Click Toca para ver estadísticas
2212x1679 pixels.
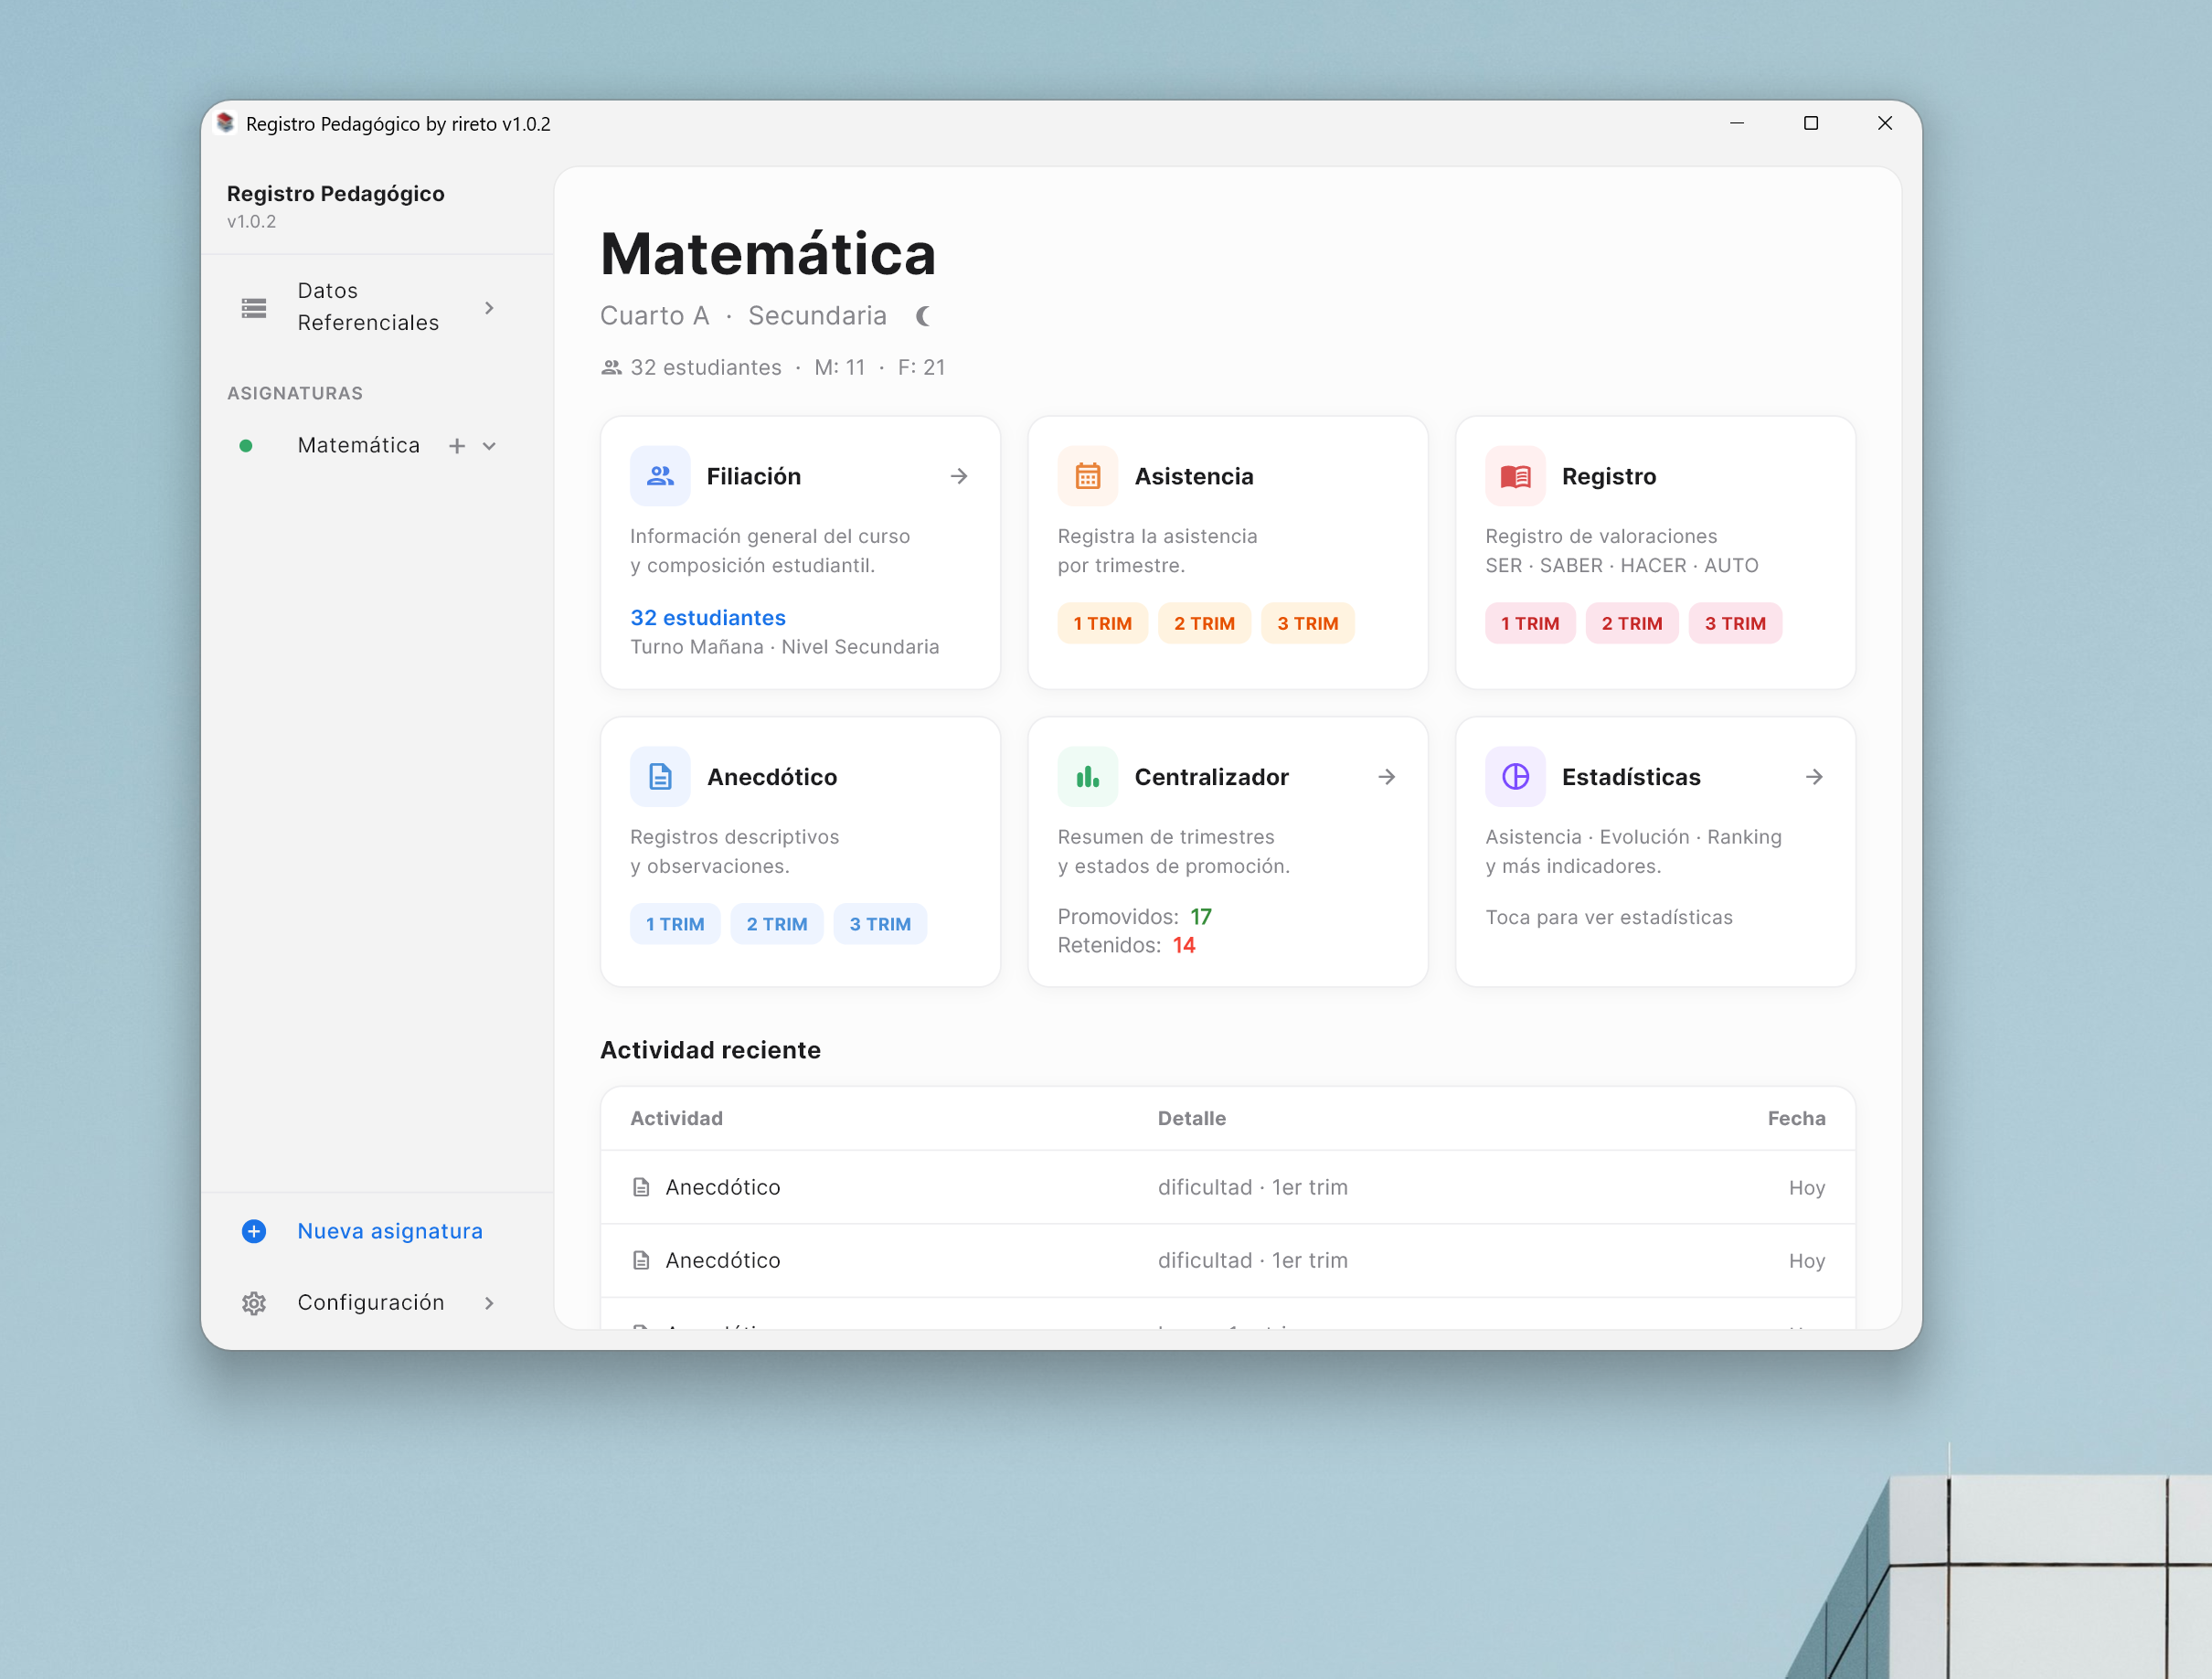1609,917
